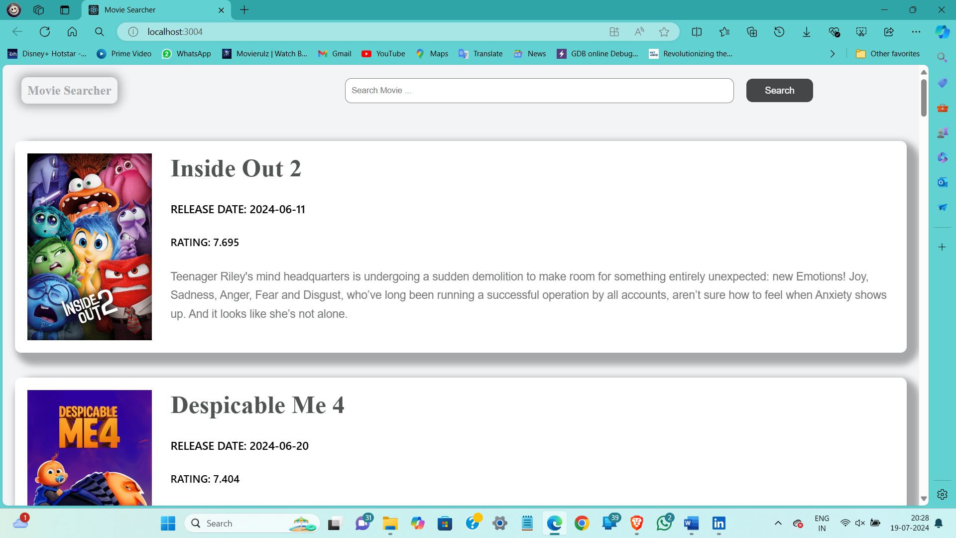Open Prime Video bookmark
Image resolution: width=956 pixels, height=538 pixels.
[x=124, y=54]
